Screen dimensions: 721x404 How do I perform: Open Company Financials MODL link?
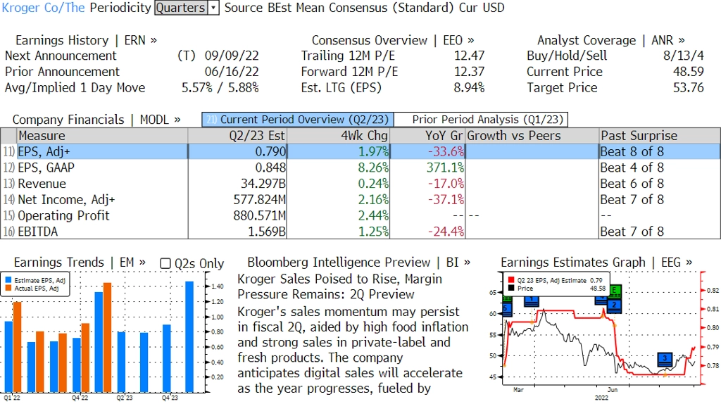point(96,120)
